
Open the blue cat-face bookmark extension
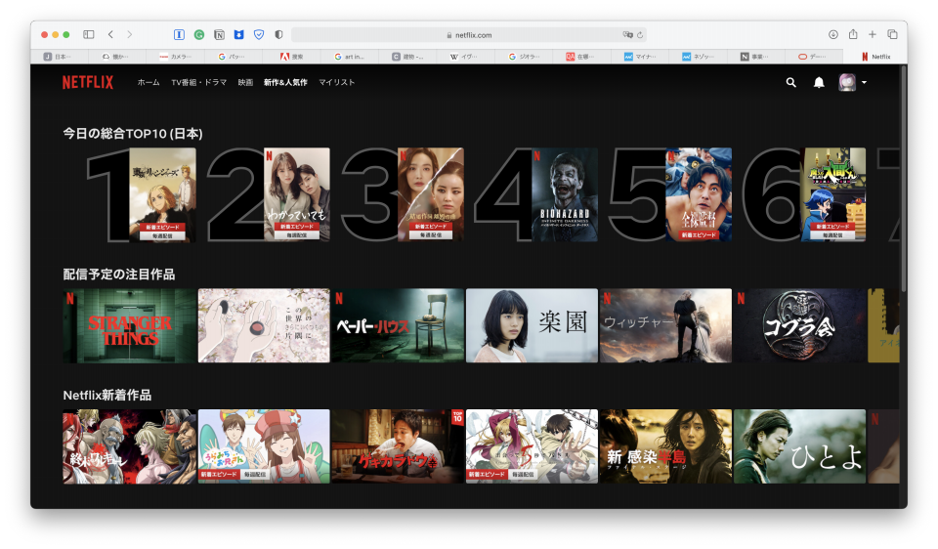pyautogui.click(x=238, y=35)
